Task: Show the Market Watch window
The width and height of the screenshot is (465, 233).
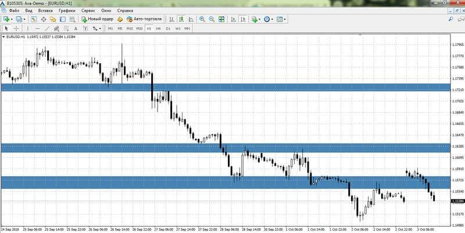Action: (34, 19)
